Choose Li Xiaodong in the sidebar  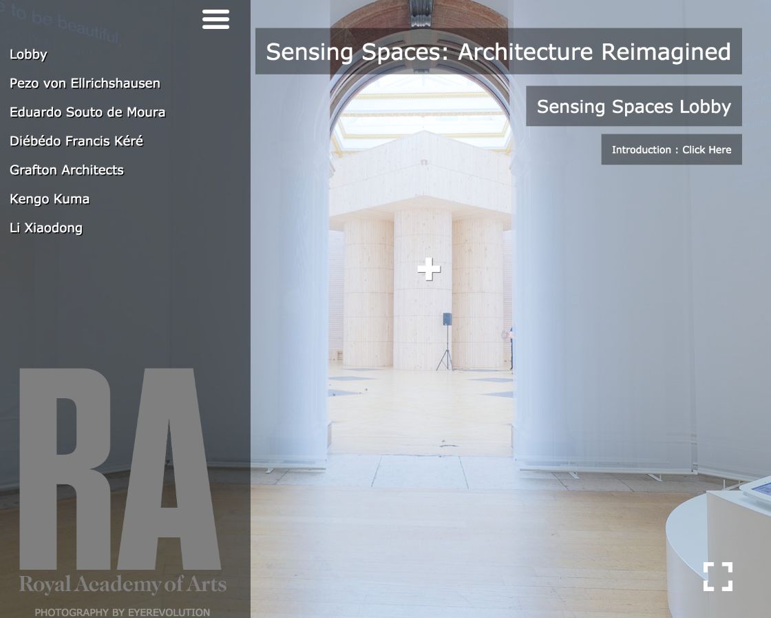46,228
